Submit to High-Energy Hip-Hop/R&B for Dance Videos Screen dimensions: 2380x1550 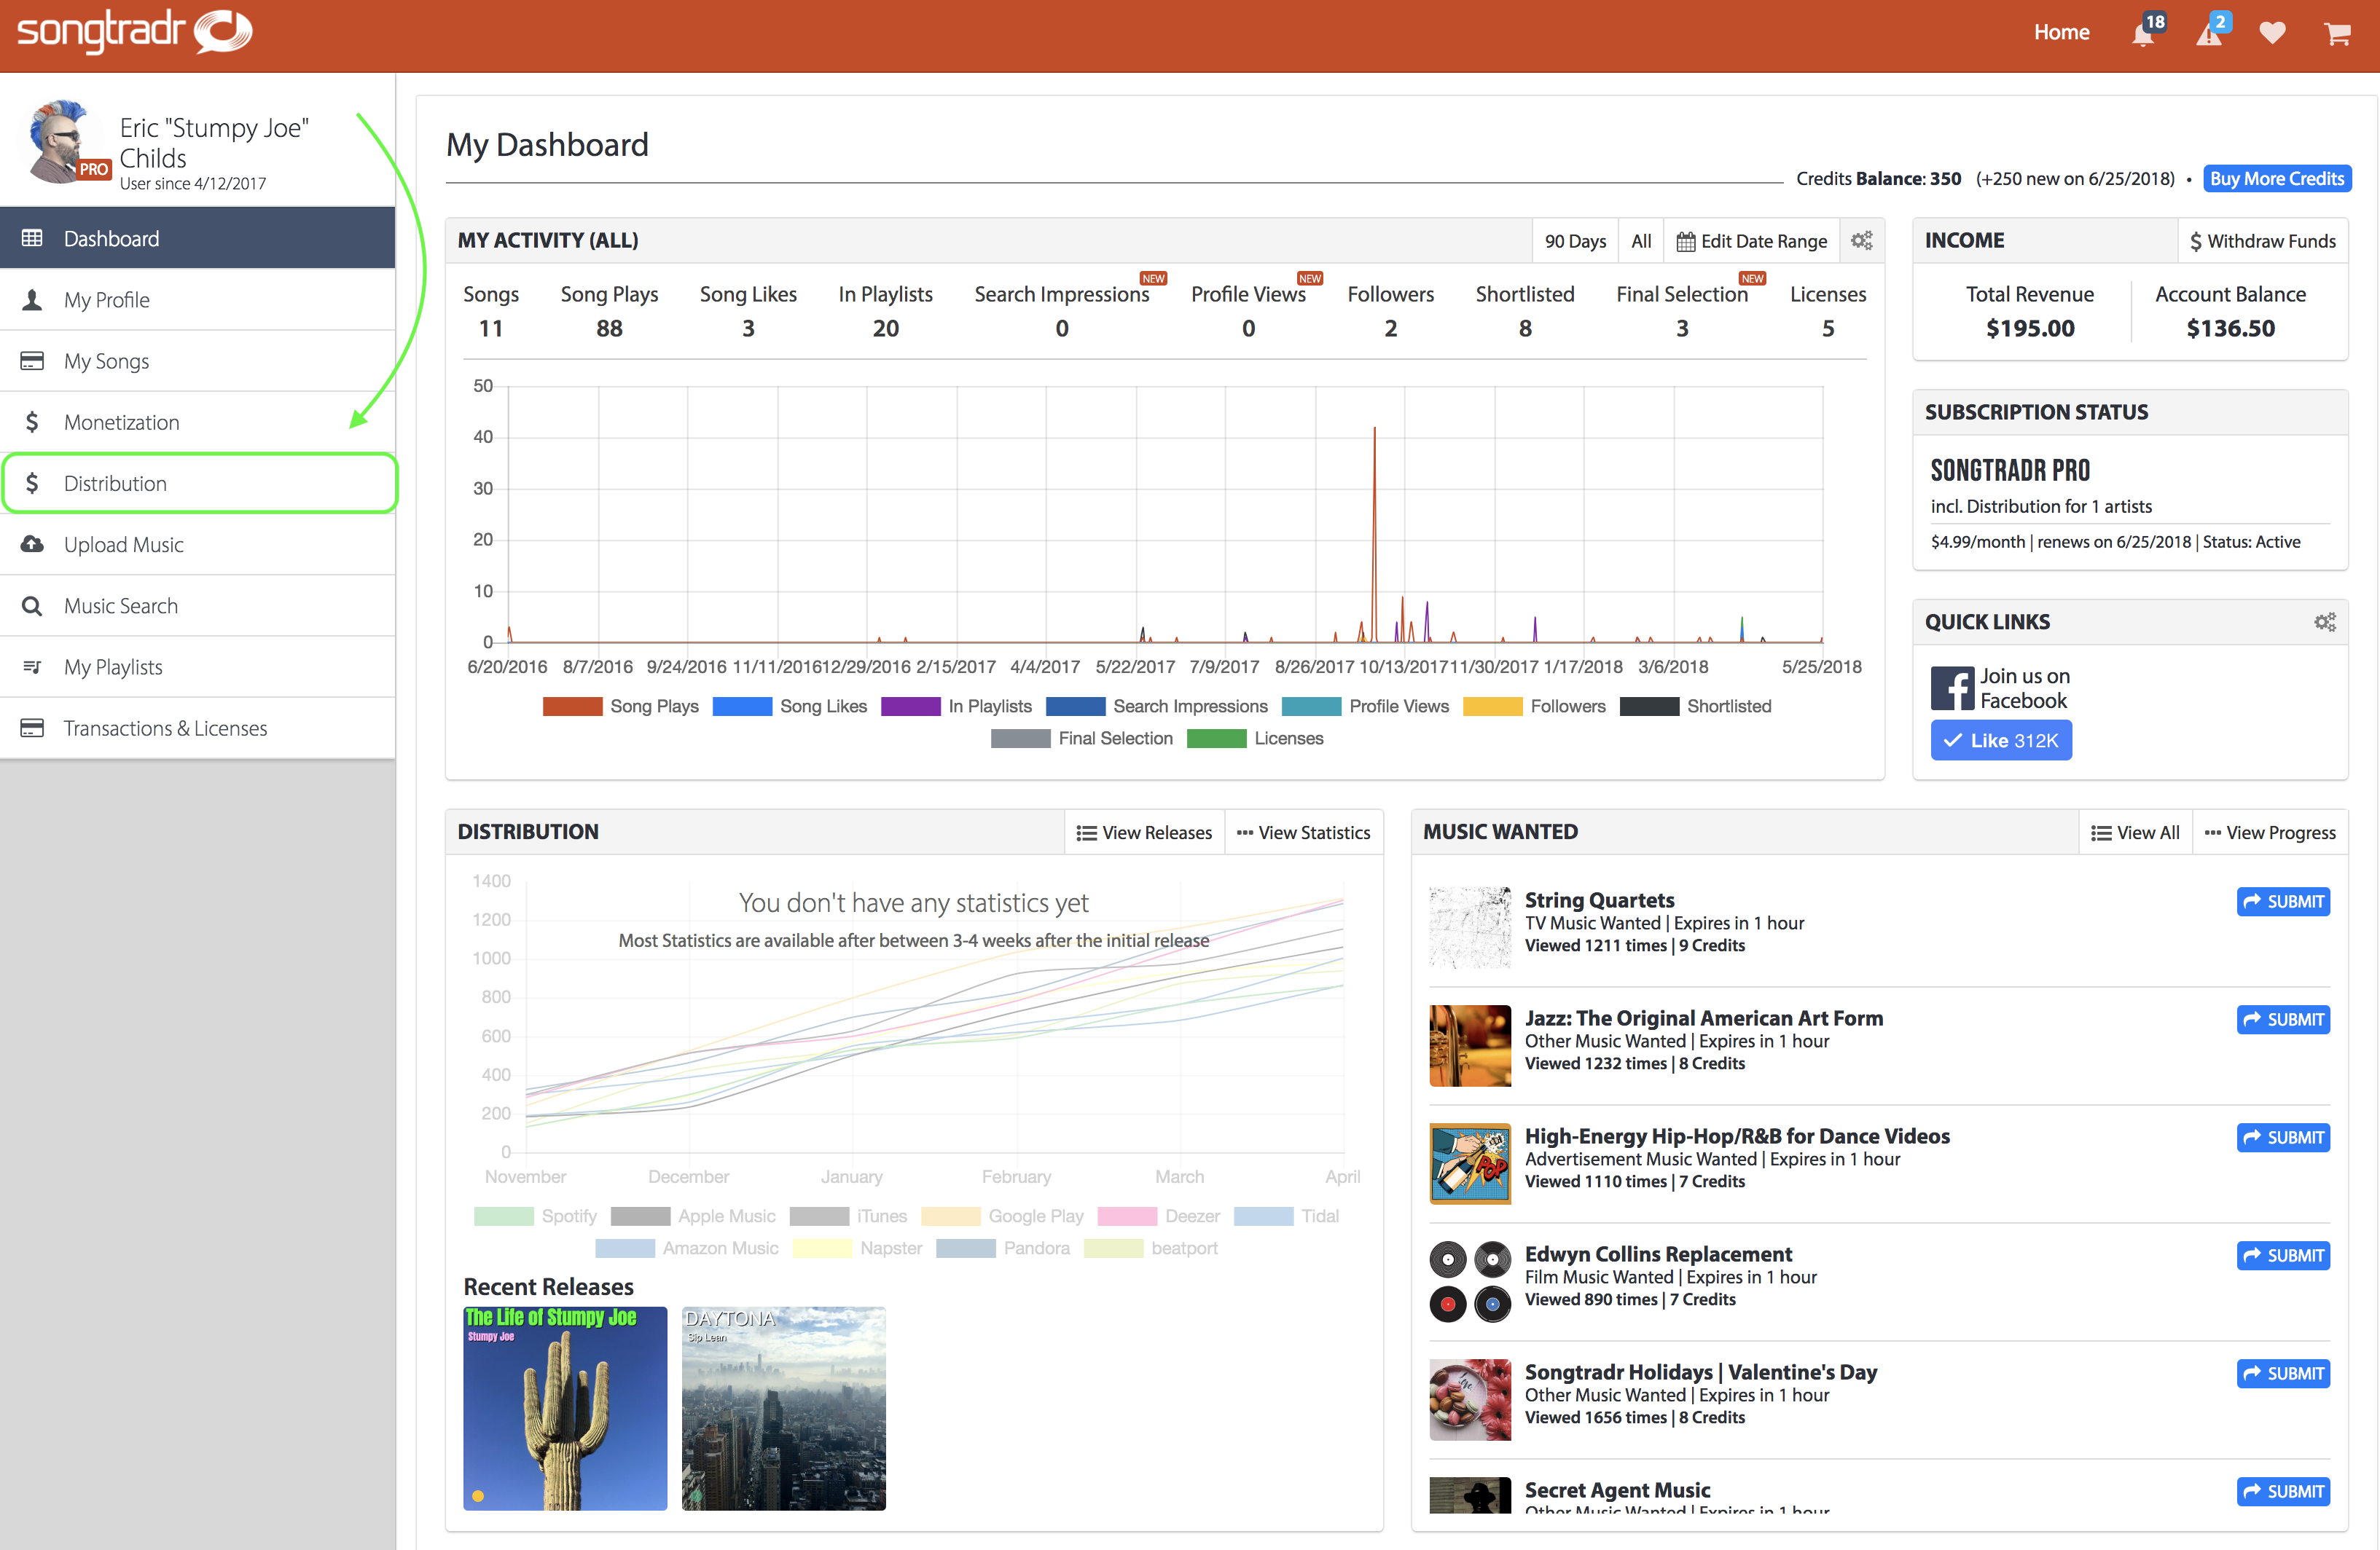[2283, 1137]
